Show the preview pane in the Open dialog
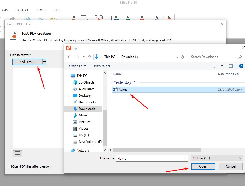The image size is (245, 186). [x=231, y=66]
